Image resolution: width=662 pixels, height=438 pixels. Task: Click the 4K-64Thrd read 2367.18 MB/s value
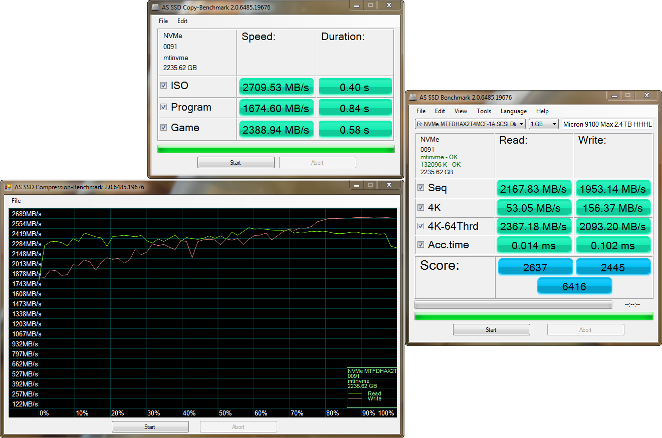534,226
